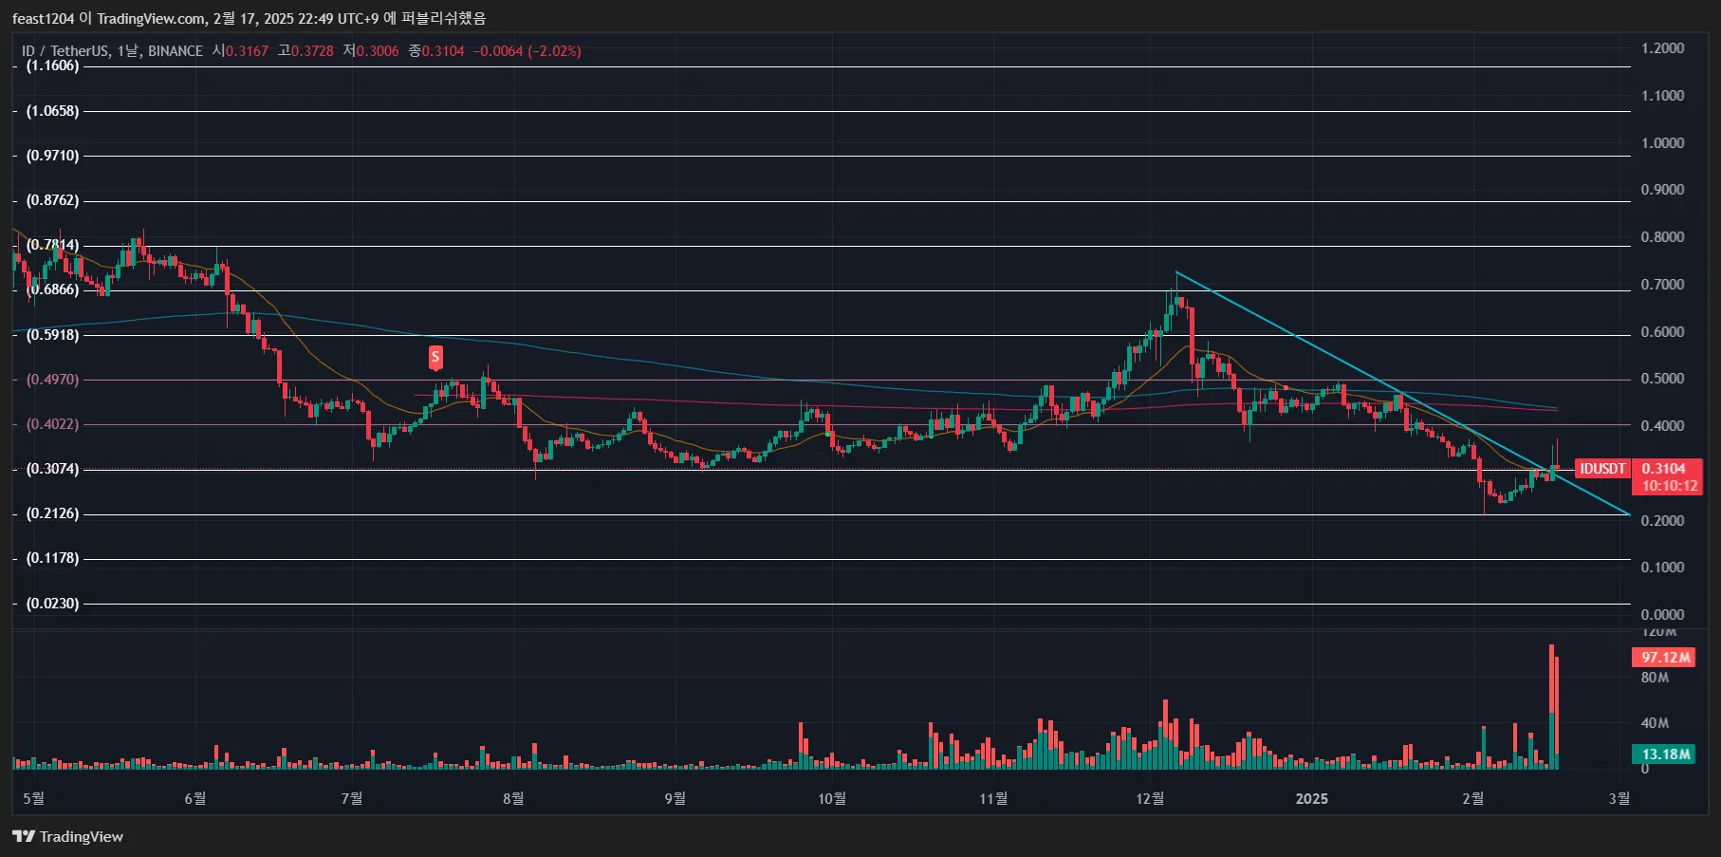Viewport: 1721px width, 857px height.
Task: Click the tallest red volume bar in February
Action: click(x=1551, y=706)
